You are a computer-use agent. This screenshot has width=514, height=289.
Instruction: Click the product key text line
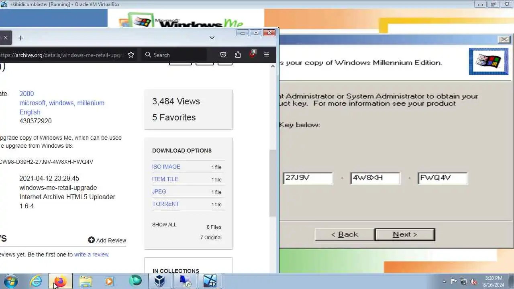[46, 162]
